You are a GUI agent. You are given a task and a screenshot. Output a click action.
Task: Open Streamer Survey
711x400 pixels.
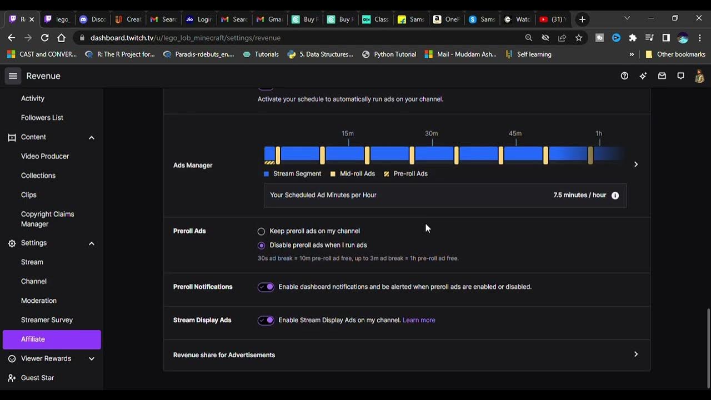pyautogui.click(x=47, y=320)
